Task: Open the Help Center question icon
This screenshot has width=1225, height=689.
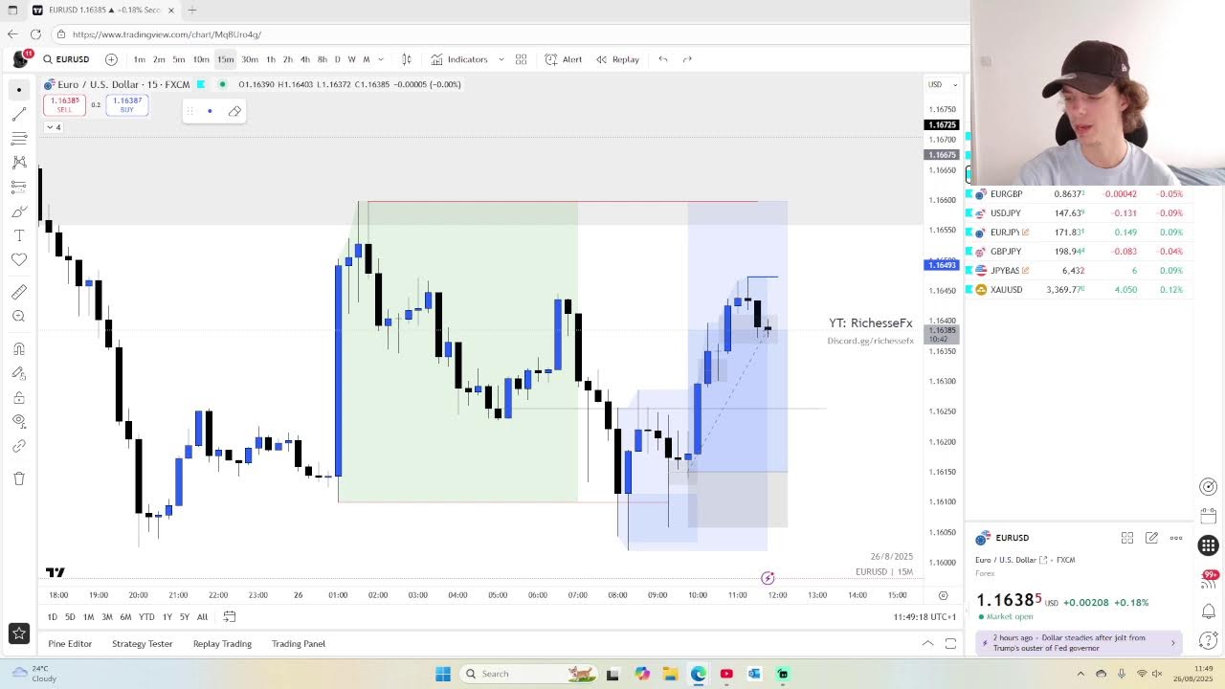Action: [x=1209, y=641]
